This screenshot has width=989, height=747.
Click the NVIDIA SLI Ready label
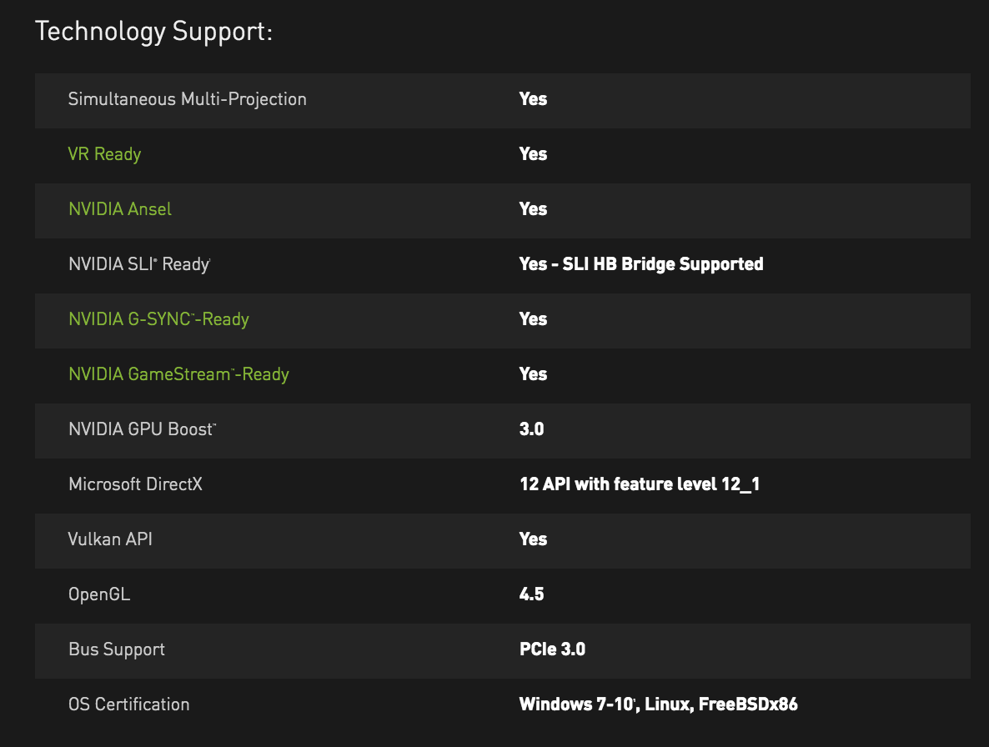click(138, 264)
